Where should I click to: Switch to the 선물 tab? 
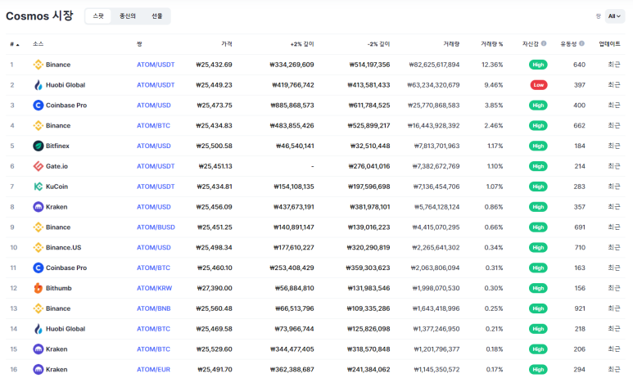(x=156, y=16)
